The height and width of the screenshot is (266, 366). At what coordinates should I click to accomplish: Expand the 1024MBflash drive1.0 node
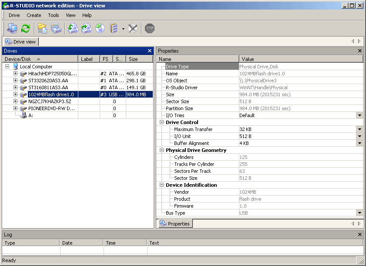(15, 94)
